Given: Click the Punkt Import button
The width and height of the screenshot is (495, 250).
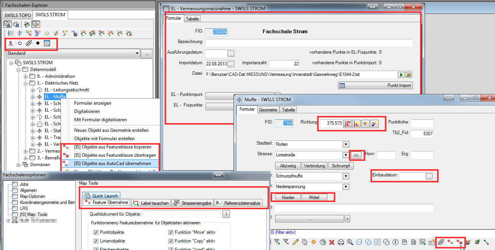Looking at the screenshot, I should click(375, 85).
